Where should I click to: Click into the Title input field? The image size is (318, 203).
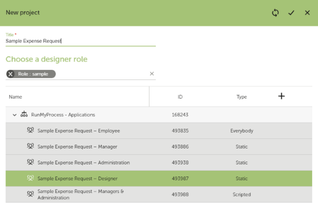click(80, 41)
